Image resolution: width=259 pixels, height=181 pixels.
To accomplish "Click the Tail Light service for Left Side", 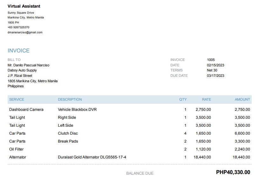I will click(17, 125).
